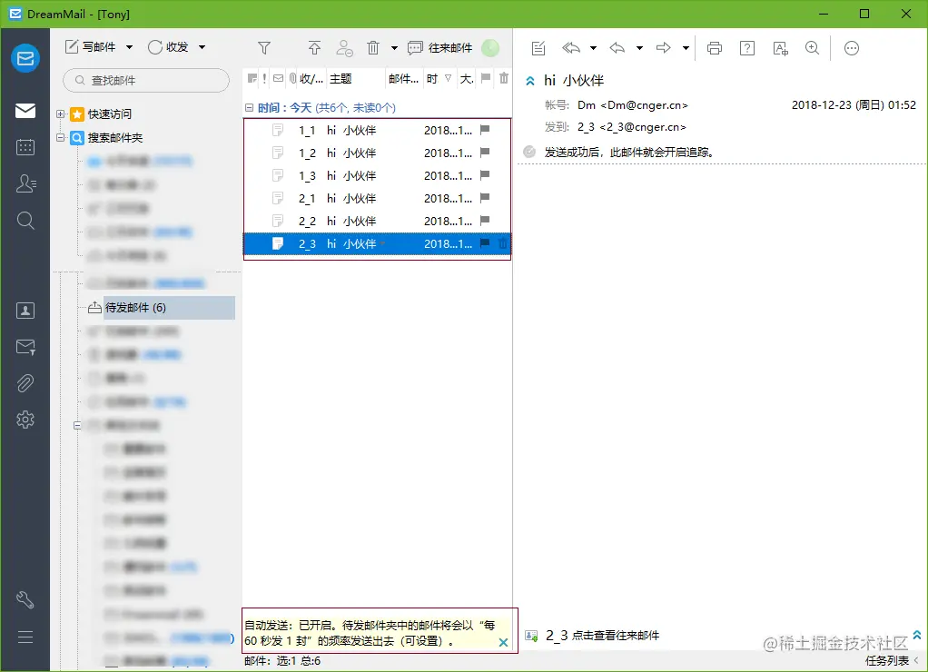The width and height of the screenshot is (928, 672).
Task: Open the forward dropdown arrow
Action: (686, 48)
